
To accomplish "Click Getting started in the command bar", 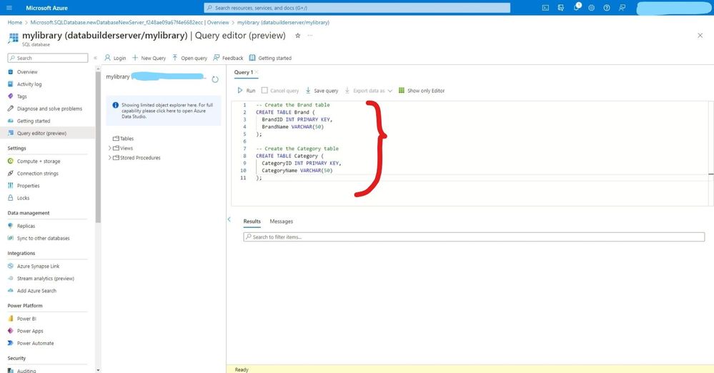I will (270, 58).
